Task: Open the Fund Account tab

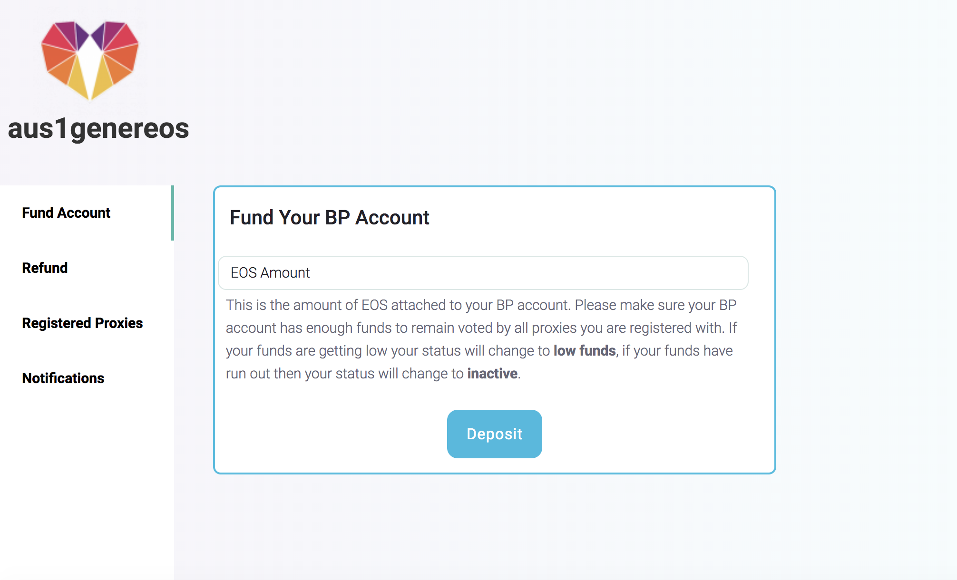Action: [66, 213]
